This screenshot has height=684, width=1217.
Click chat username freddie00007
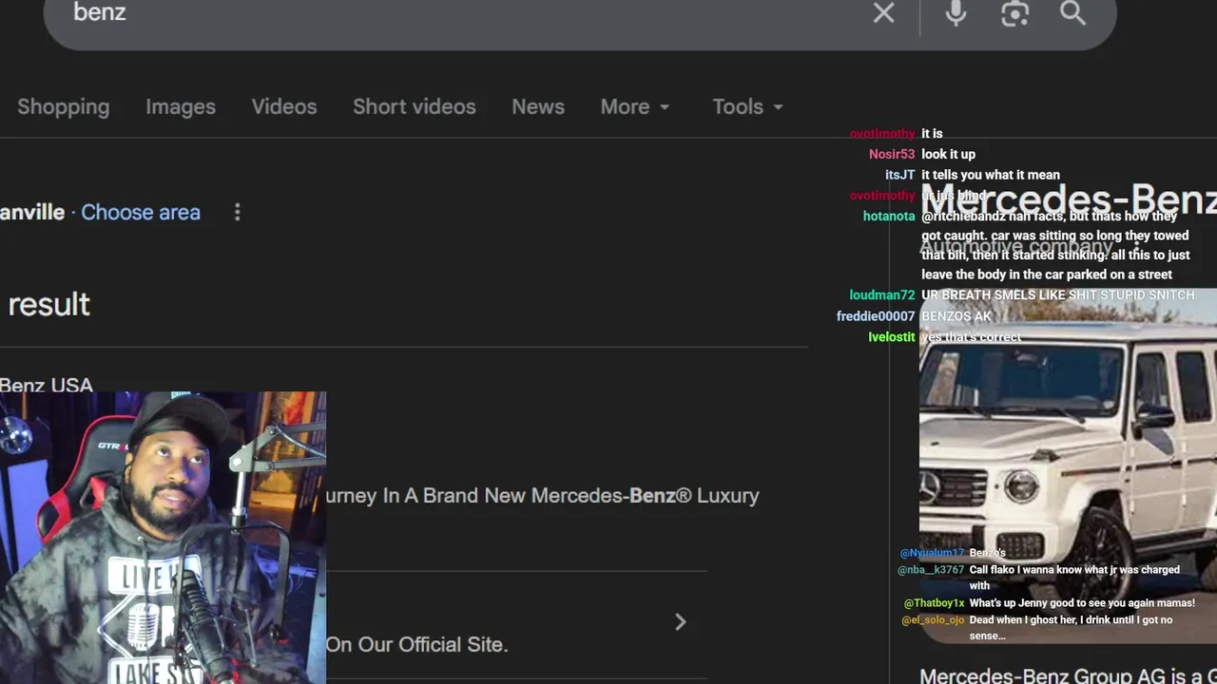coord(876,316)
